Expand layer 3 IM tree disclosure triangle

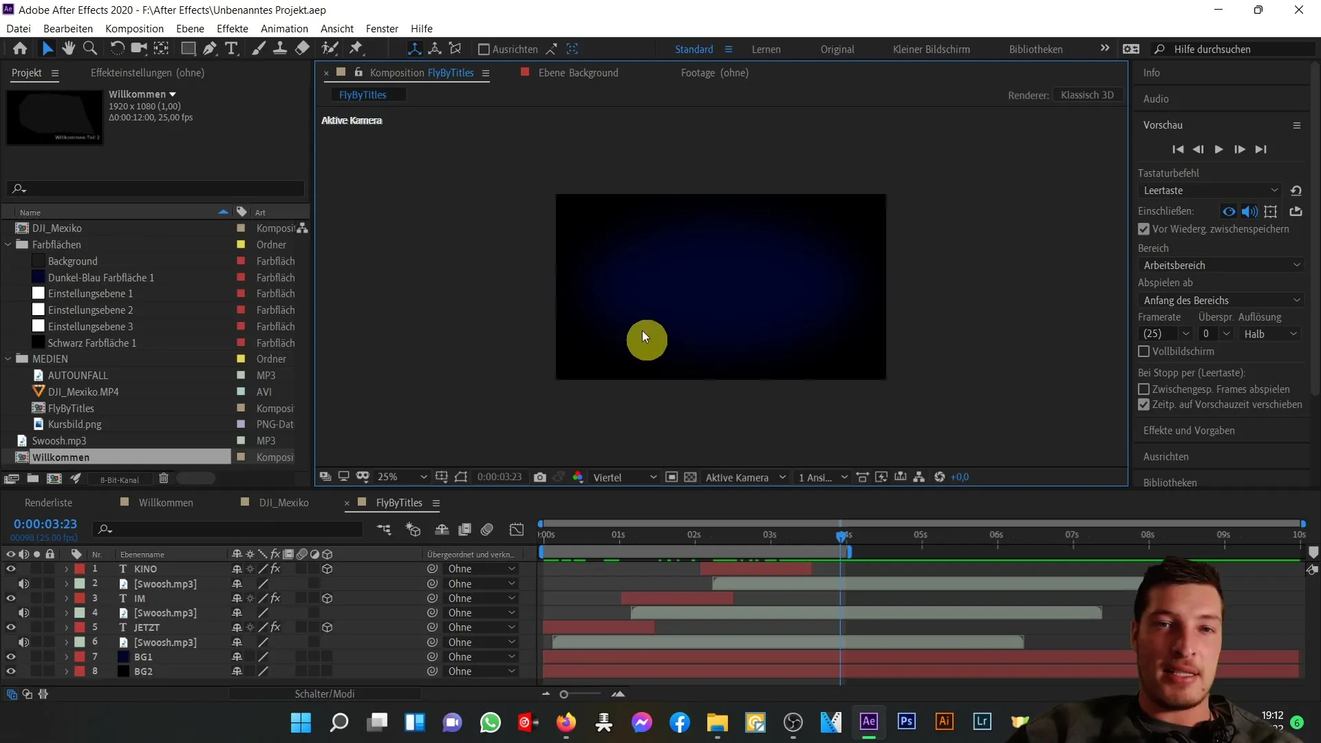tap(65, 598)
